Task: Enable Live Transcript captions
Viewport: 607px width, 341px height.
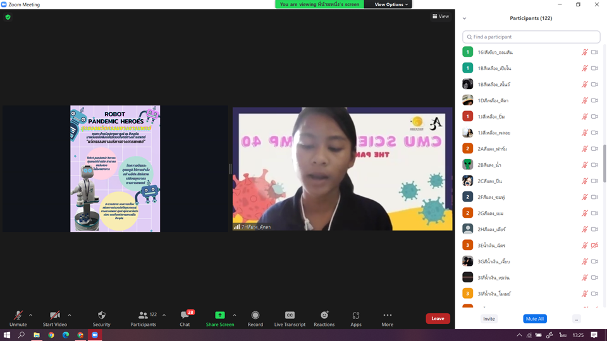Action: [x=290, y=318]
